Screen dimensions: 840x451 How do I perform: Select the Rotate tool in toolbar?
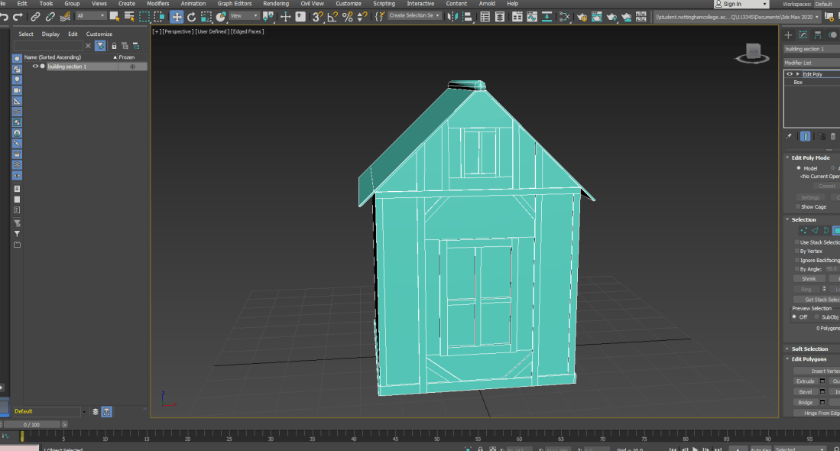(191, 16)
